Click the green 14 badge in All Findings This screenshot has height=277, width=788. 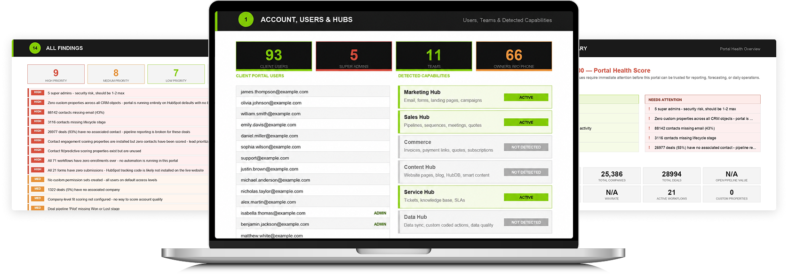click(x=35, y=48)
